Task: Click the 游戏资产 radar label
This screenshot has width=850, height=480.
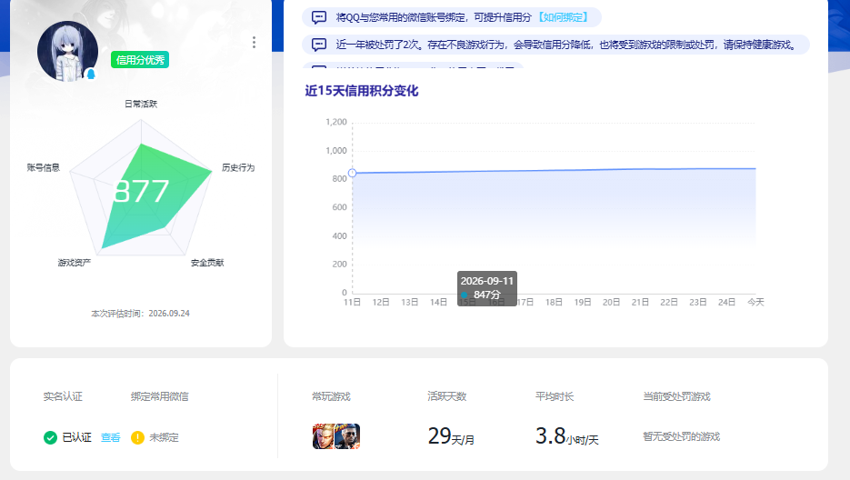Action: tap(75, 263)
